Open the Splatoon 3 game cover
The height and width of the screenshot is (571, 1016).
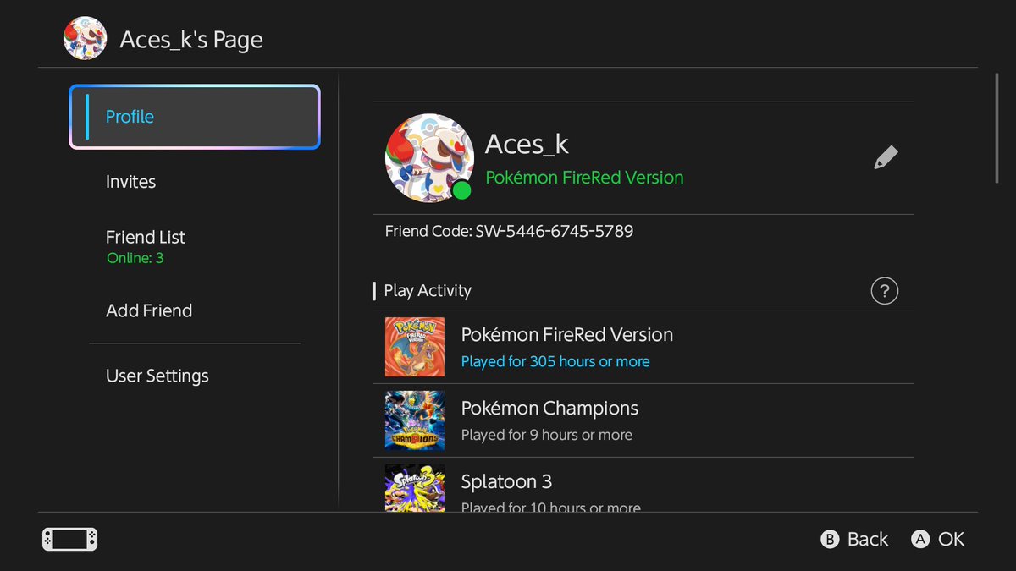point(415,487)
